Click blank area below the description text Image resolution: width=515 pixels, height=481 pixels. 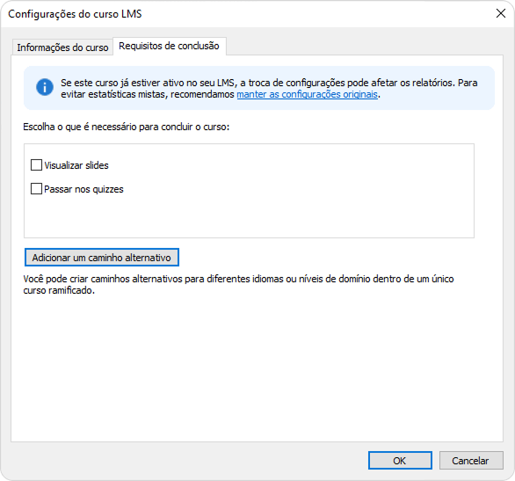pyautogui.click(x=257, y=368)
